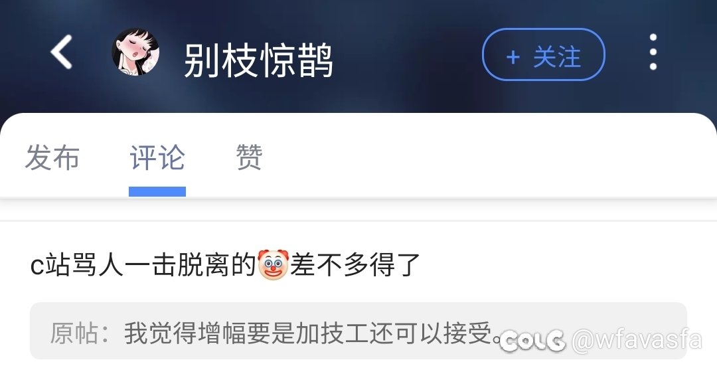Open the quoted 原帖 gray box
Screen dimensions: 717x368
[358, 330]
